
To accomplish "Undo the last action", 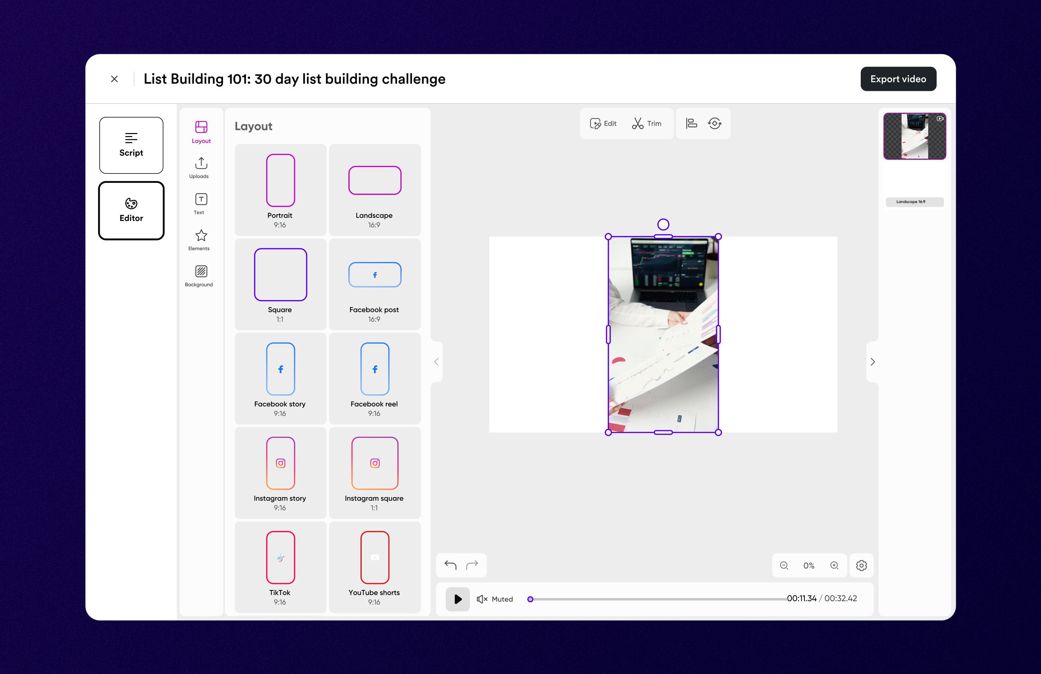I will point(450,565).
